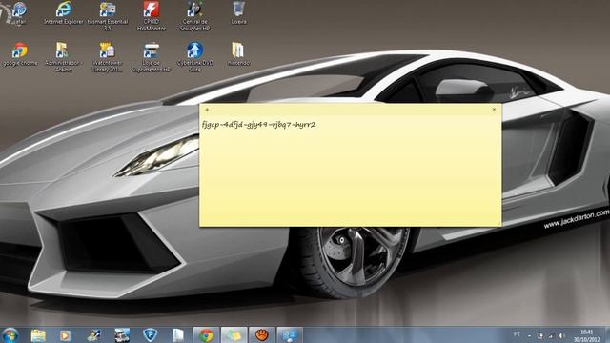Launch Windows Media Player from the taskbar
Viewport: 610px width, 343px height.
(66, 335)
